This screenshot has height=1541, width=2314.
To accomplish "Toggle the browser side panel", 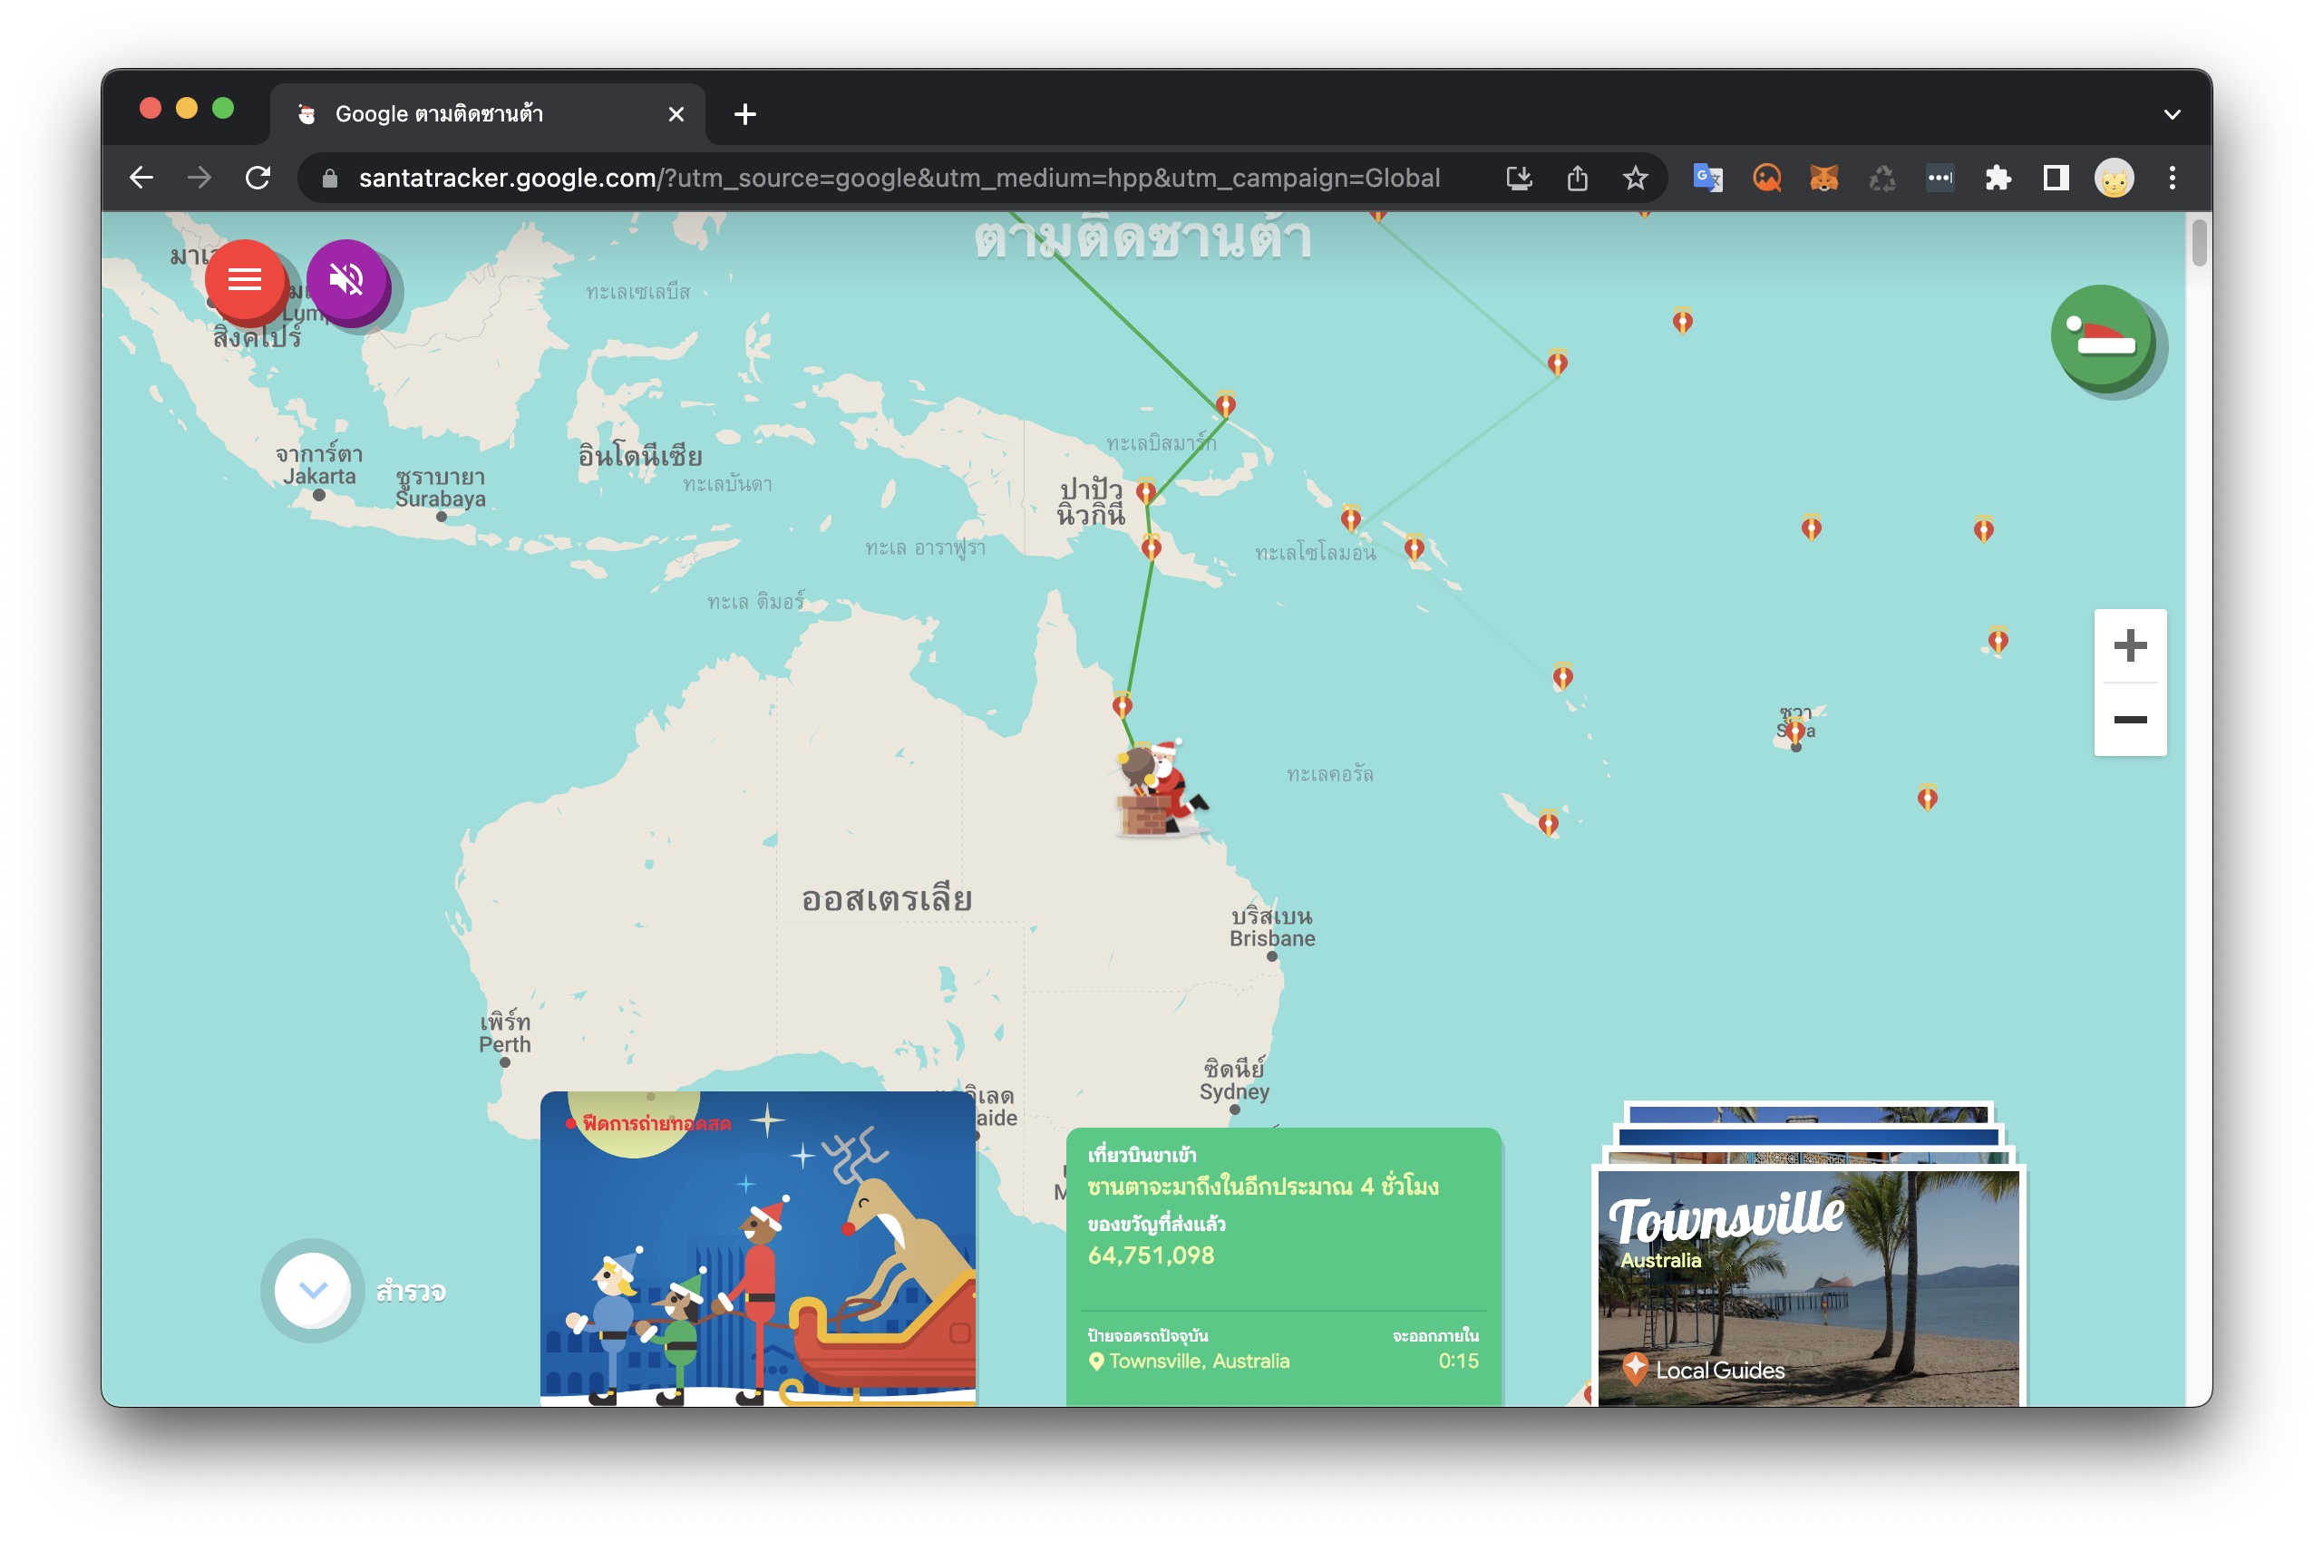I will pyautogui.click(x=2055, y=178).
